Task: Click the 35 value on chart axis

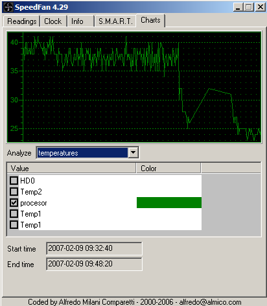Action: (x=14, y=71)
